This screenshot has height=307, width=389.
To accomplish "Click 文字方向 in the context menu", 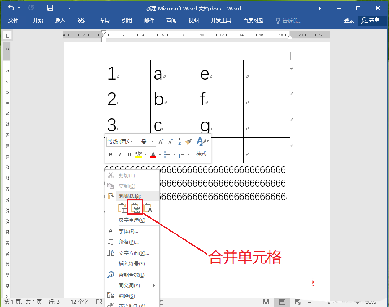I will pyautogui.click(x=132, y=253).
